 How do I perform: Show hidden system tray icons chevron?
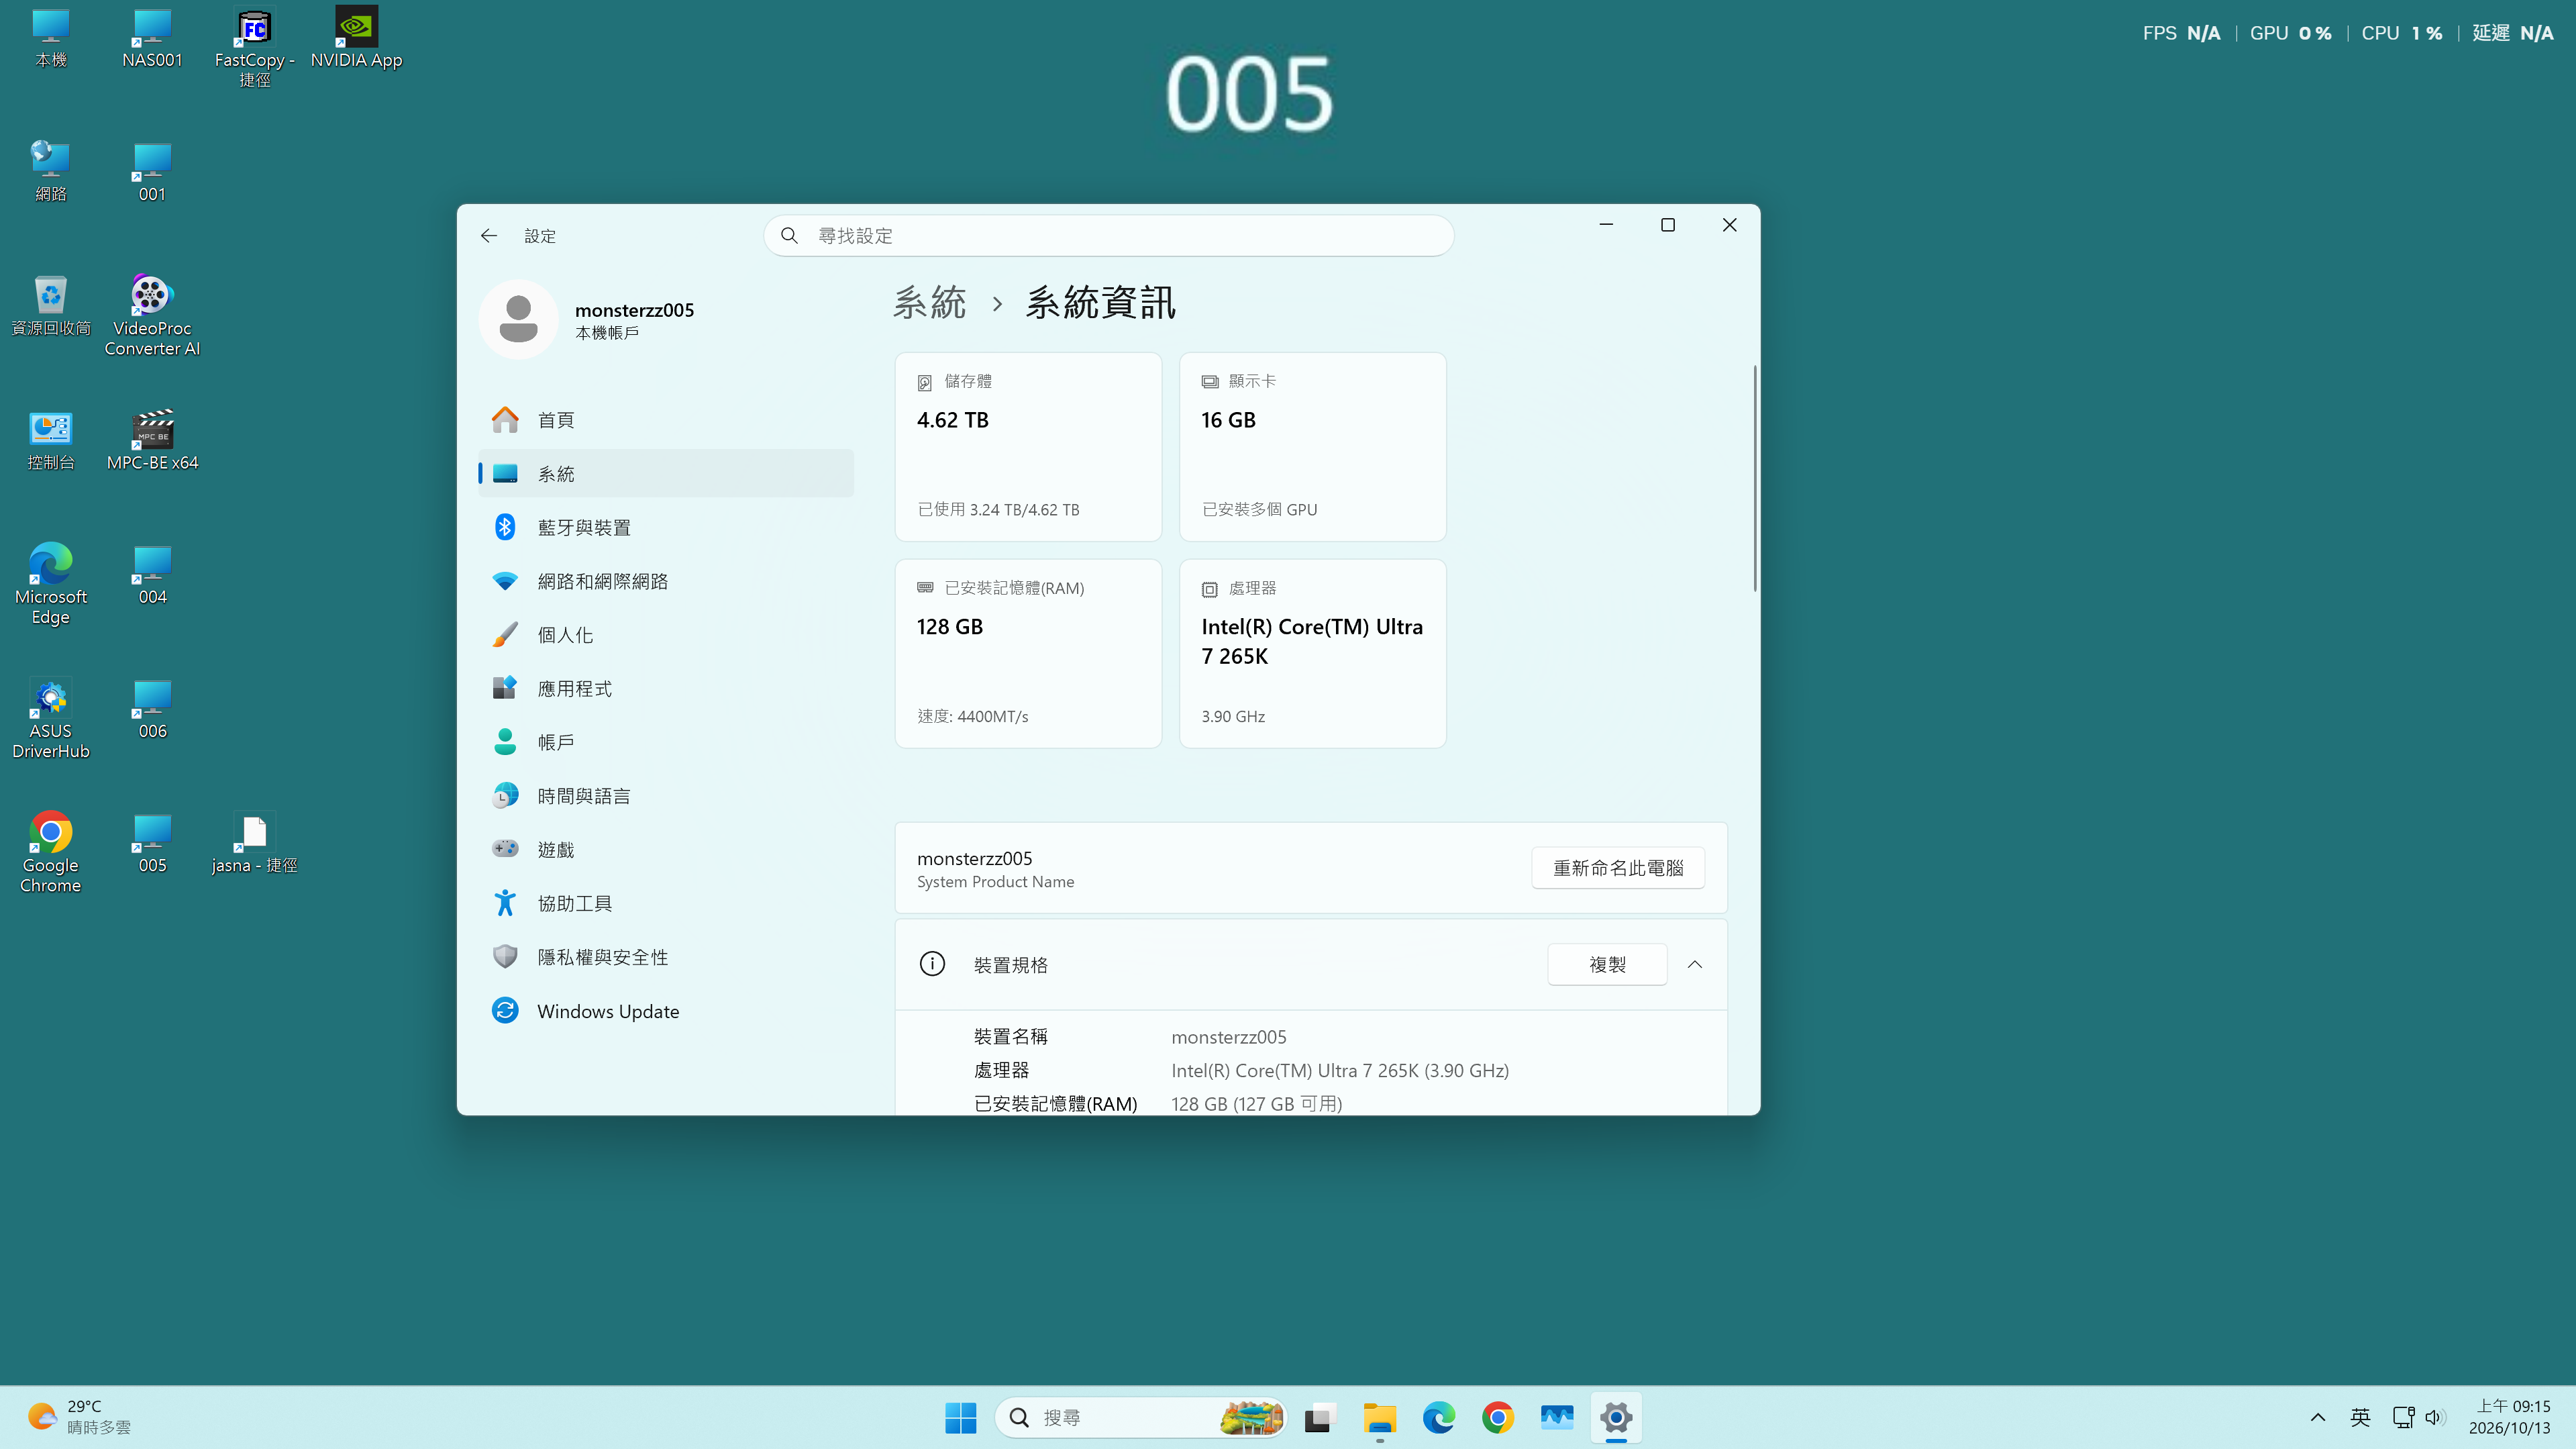pyautogui.click(x=2317, y=1417)
